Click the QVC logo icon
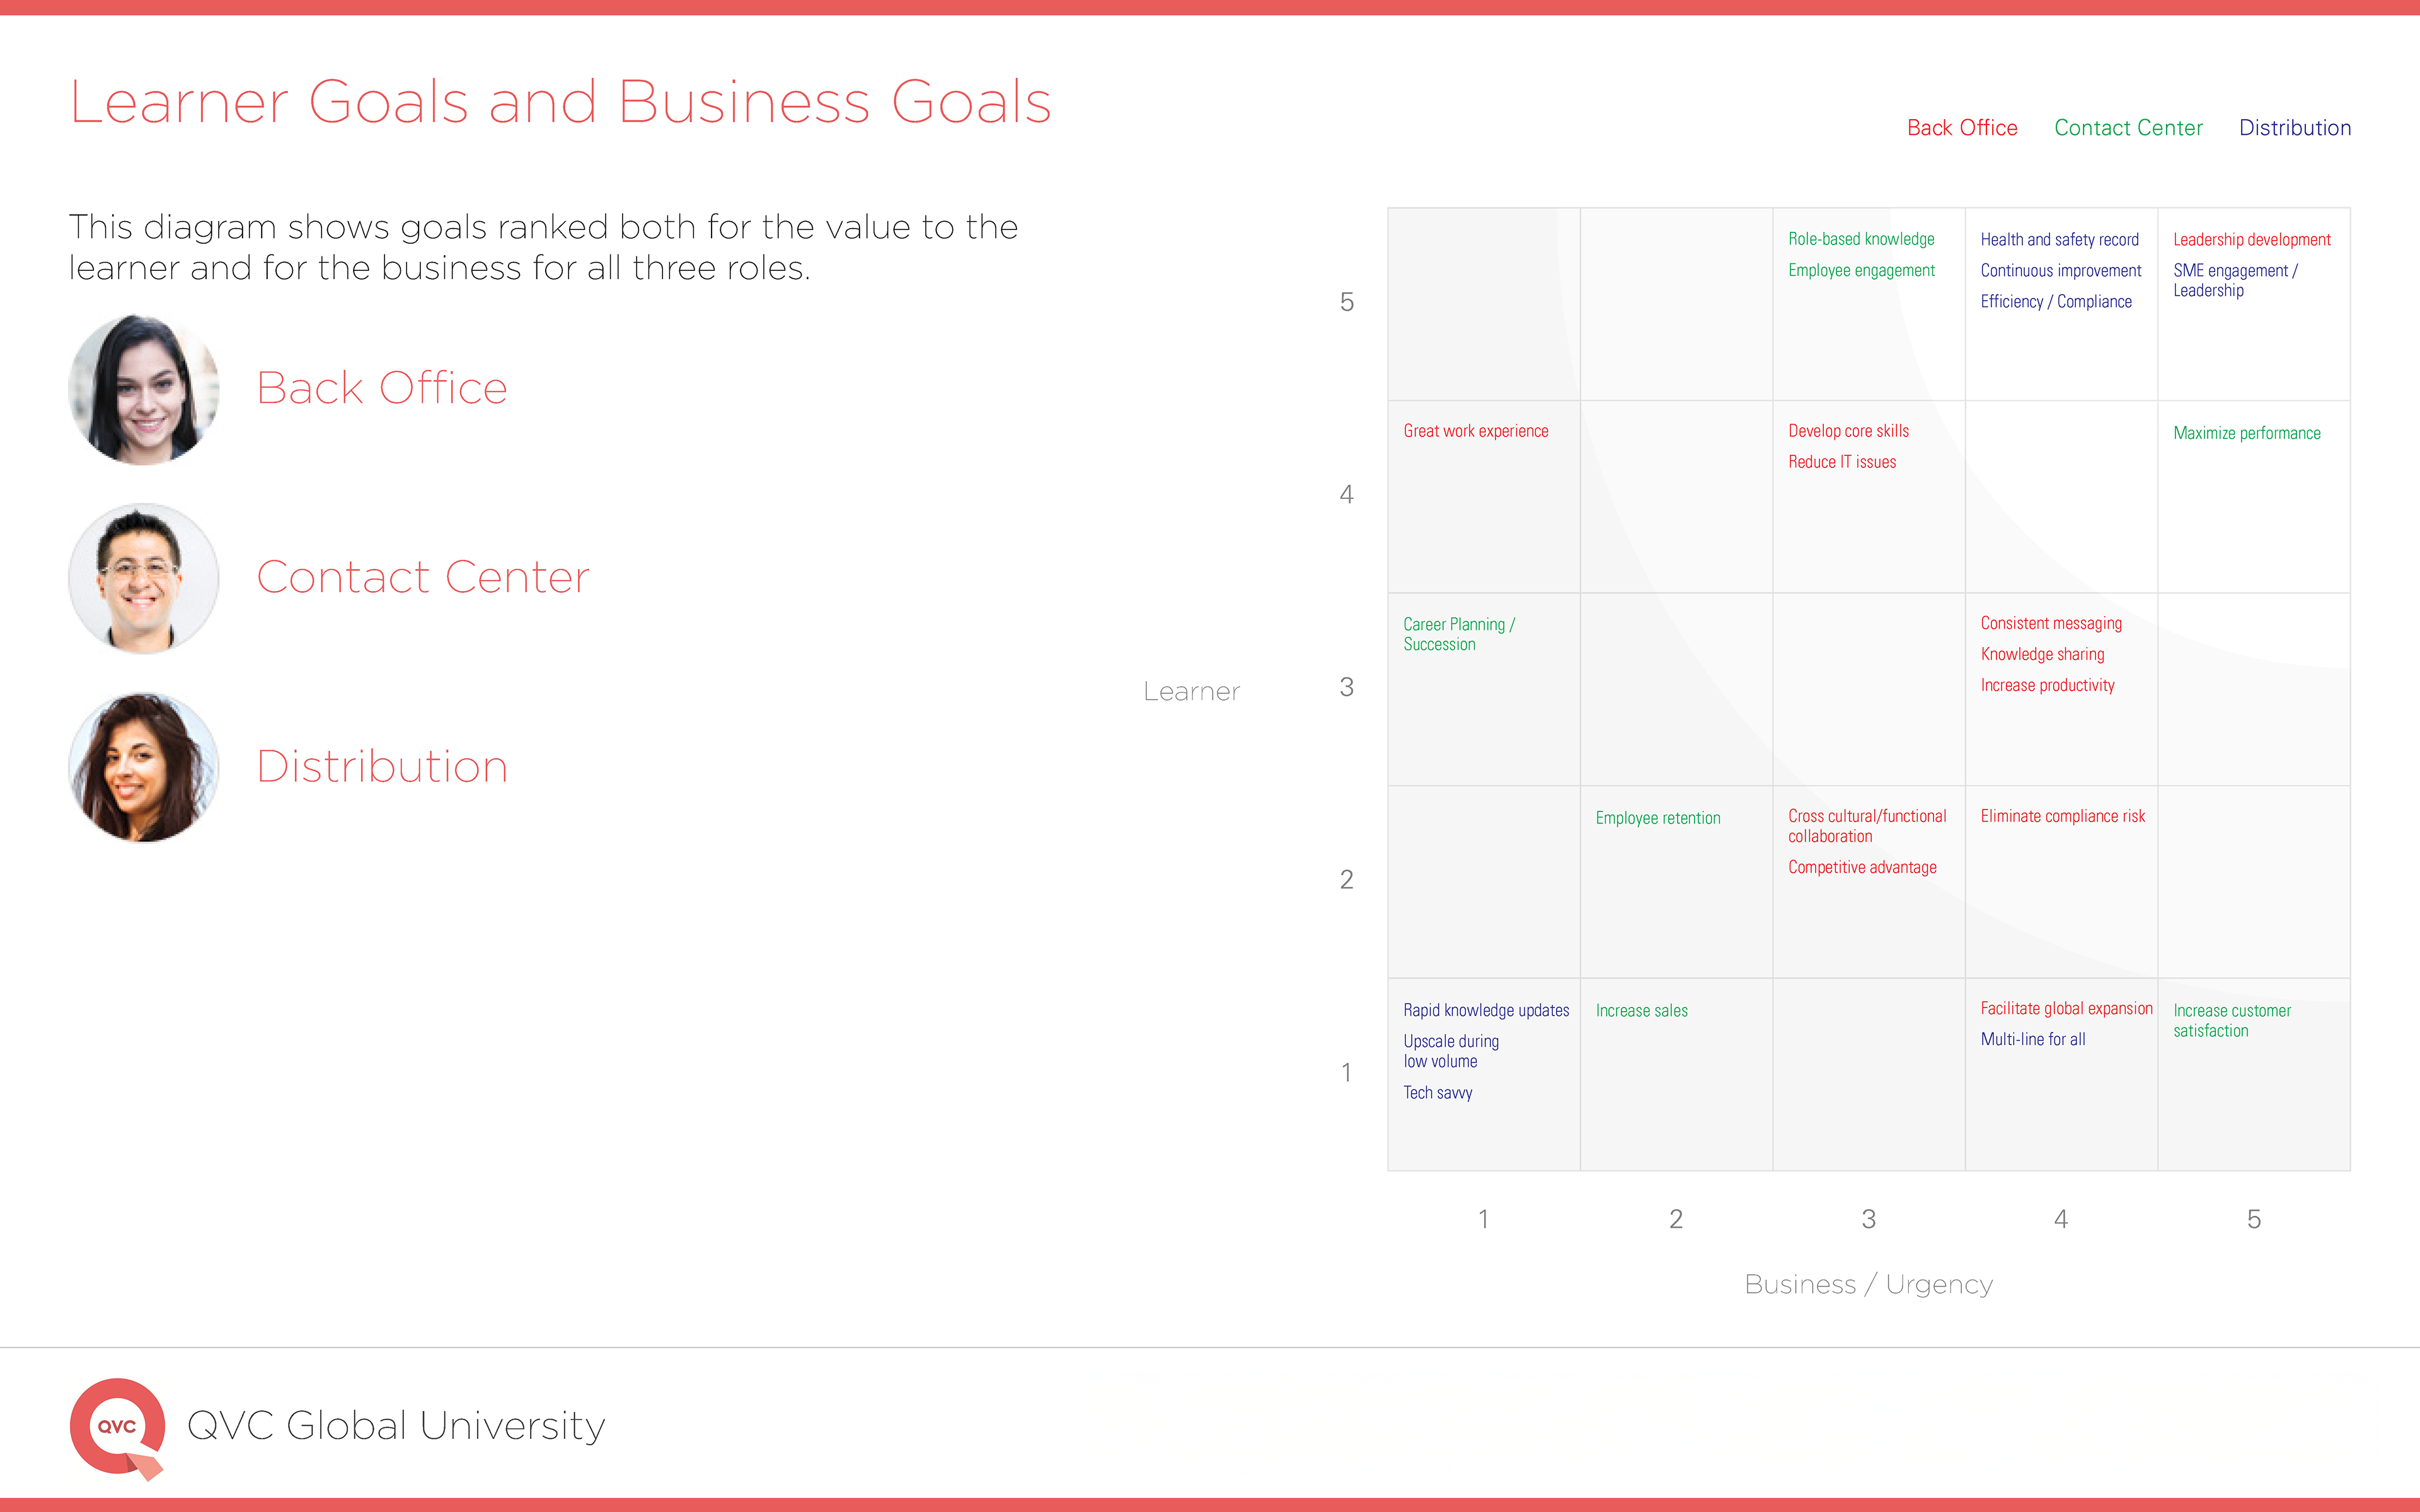 coord(117,1428)
